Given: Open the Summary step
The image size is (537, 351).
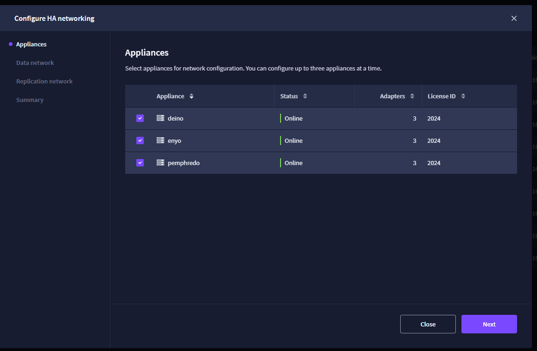Looking at the screenshot, I should point(30,100).
